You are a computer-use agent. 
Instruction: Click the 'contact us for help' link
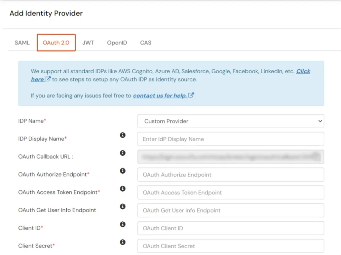pos(160,96)
